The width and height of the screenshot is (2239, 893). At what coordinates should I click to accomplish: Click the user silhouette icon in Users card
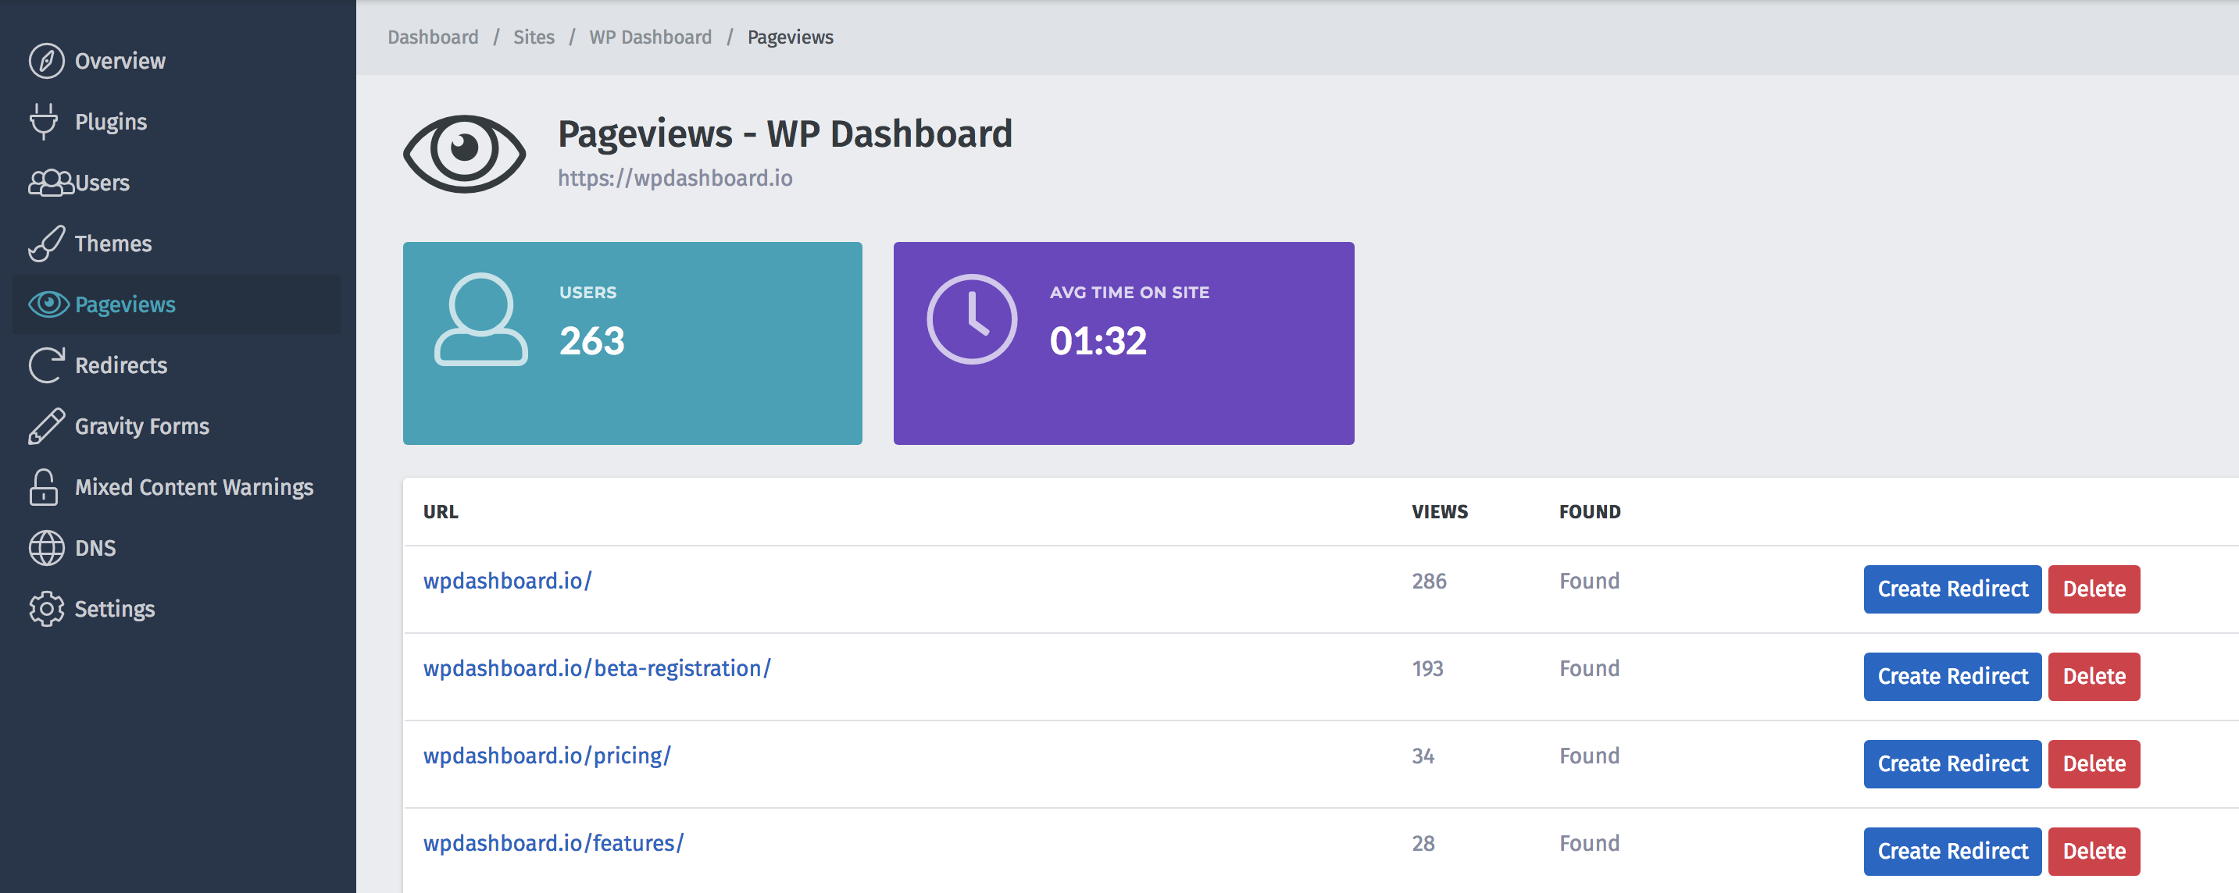pos(480,320)
